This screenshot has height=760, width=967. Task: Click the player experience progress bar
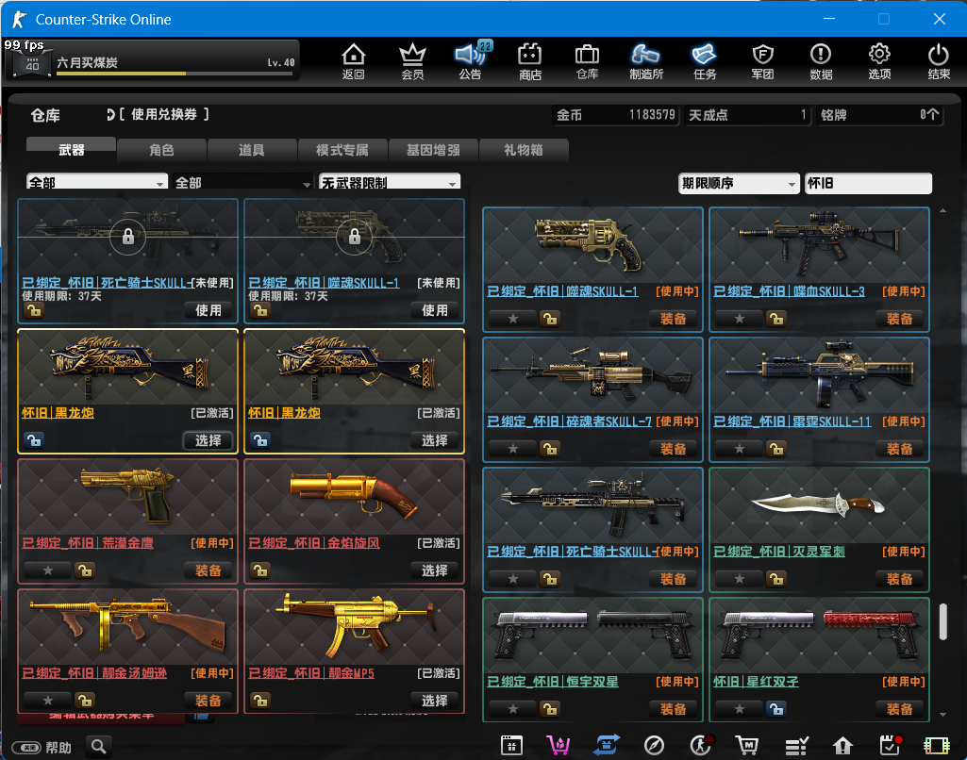(175, 74)
